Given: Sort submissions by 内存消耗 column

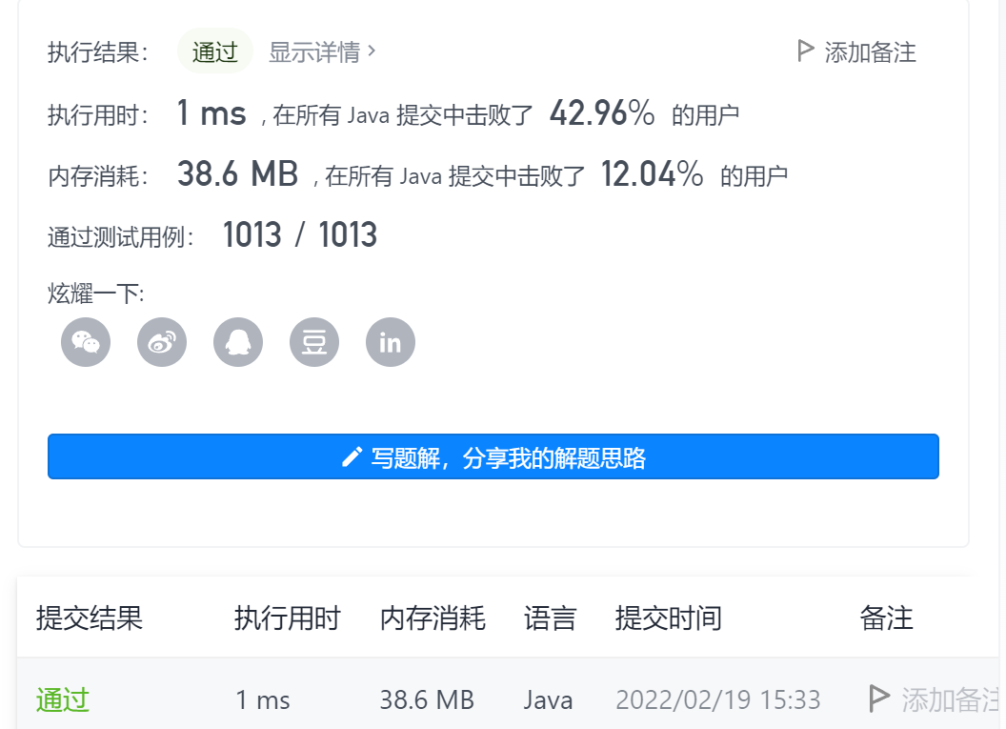Looking at the screenshot, I should coord(433,618).
